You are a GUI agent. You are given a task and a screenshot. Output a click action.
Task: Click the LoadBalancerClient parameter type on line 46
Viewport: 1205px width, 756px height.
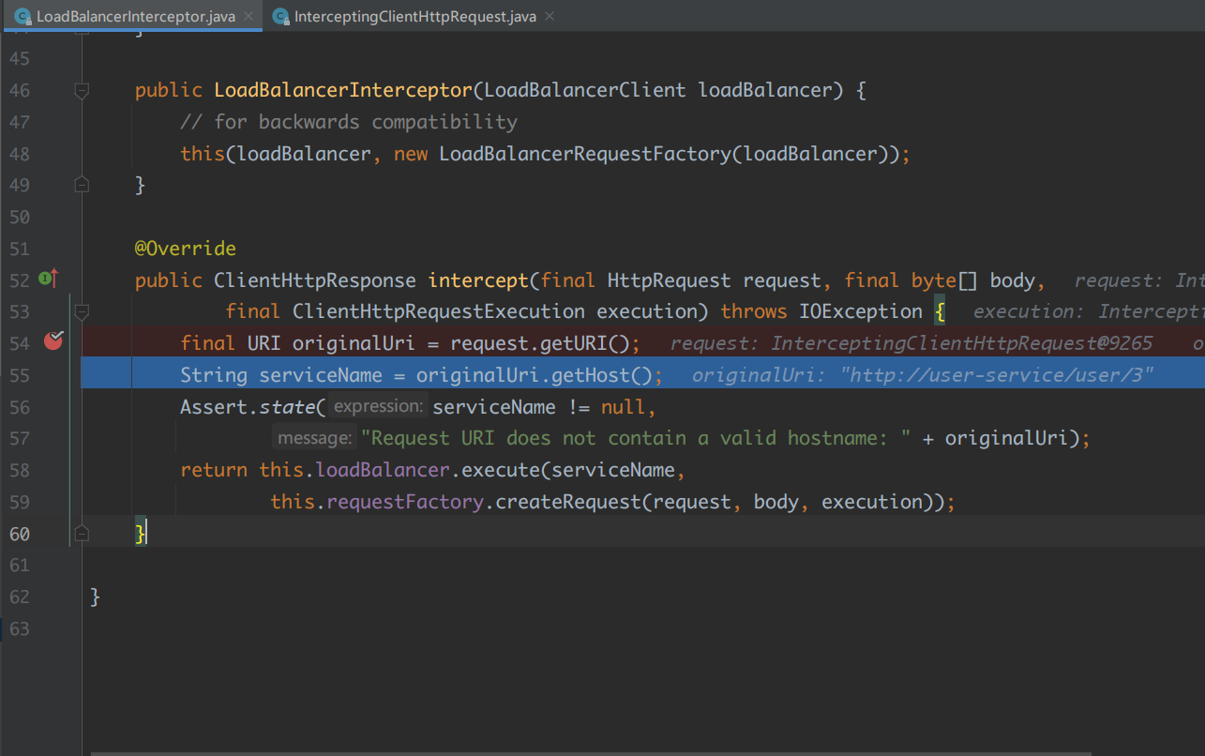point(586,91)
